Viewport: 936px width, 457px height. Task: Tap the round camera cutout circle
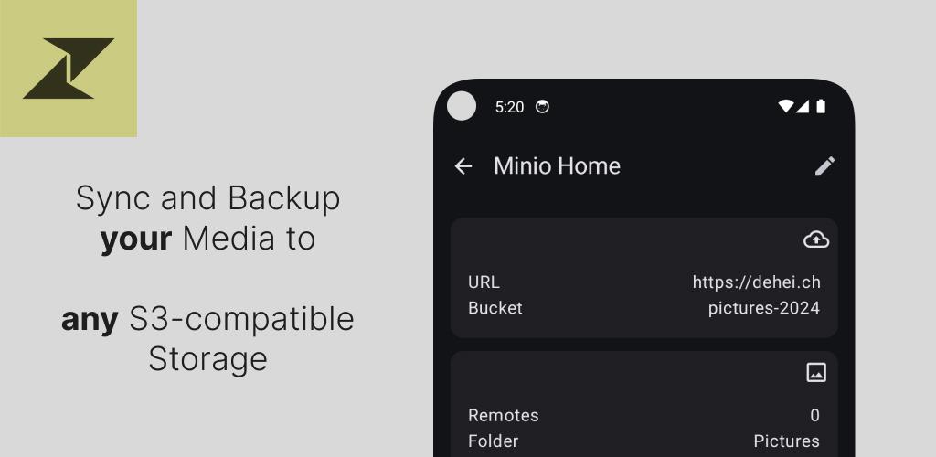[x=462, y=106]
